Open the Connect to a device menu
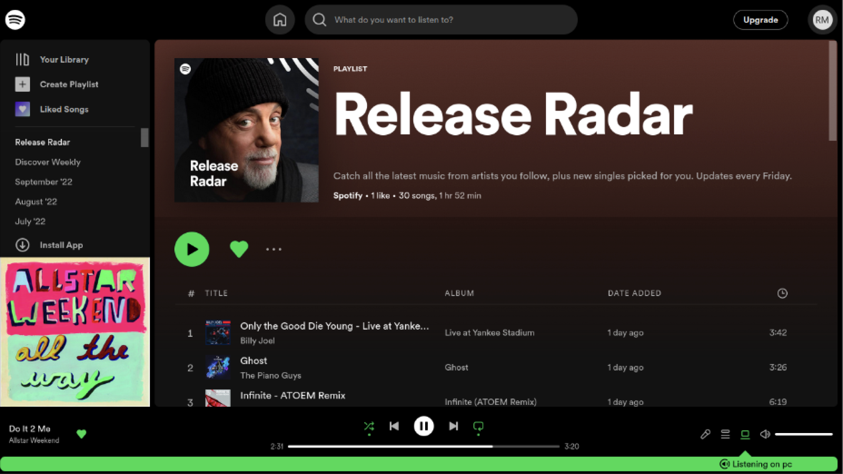843x474 pixels. click(x=746, y=434)
